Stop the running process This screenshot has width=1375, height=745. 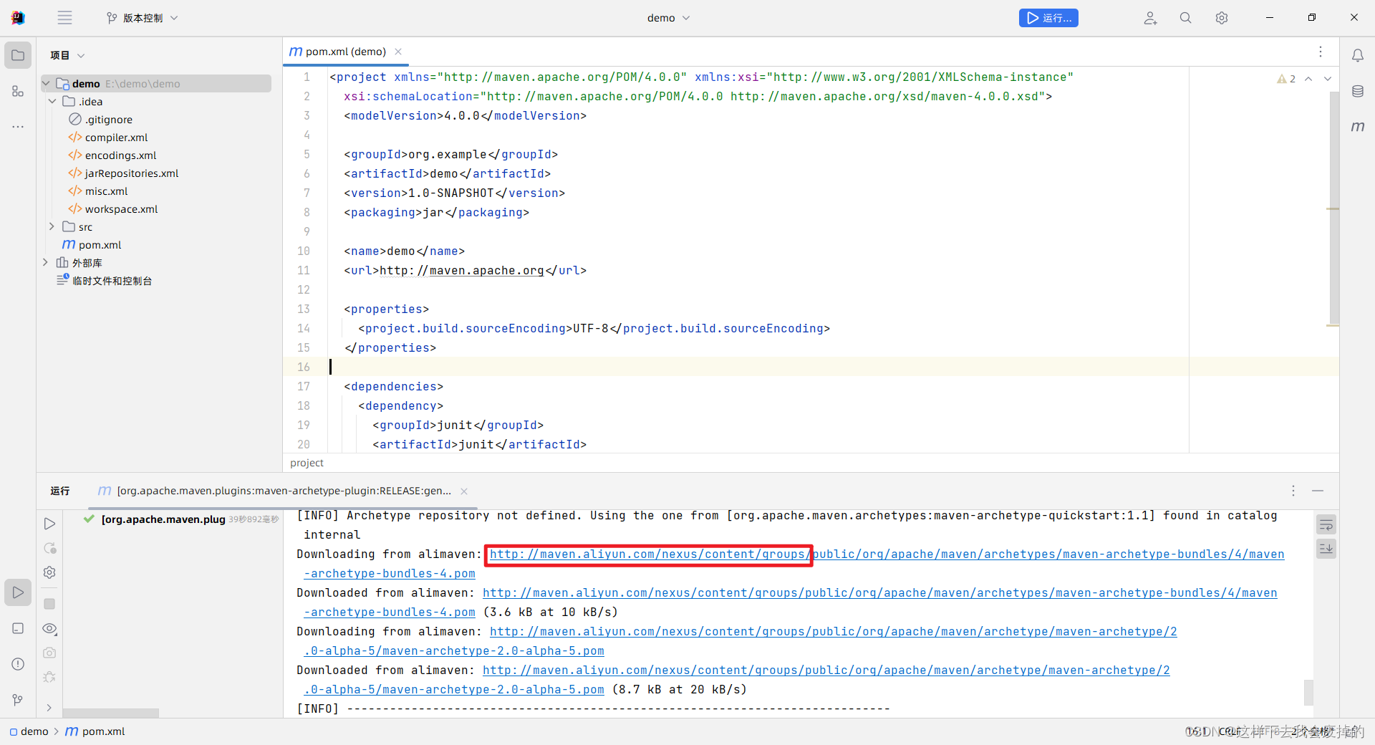[x=49, y=604]
